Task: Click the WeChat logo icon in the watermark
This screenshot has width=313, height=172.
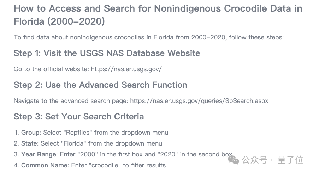Action: [x=234, y=160]
